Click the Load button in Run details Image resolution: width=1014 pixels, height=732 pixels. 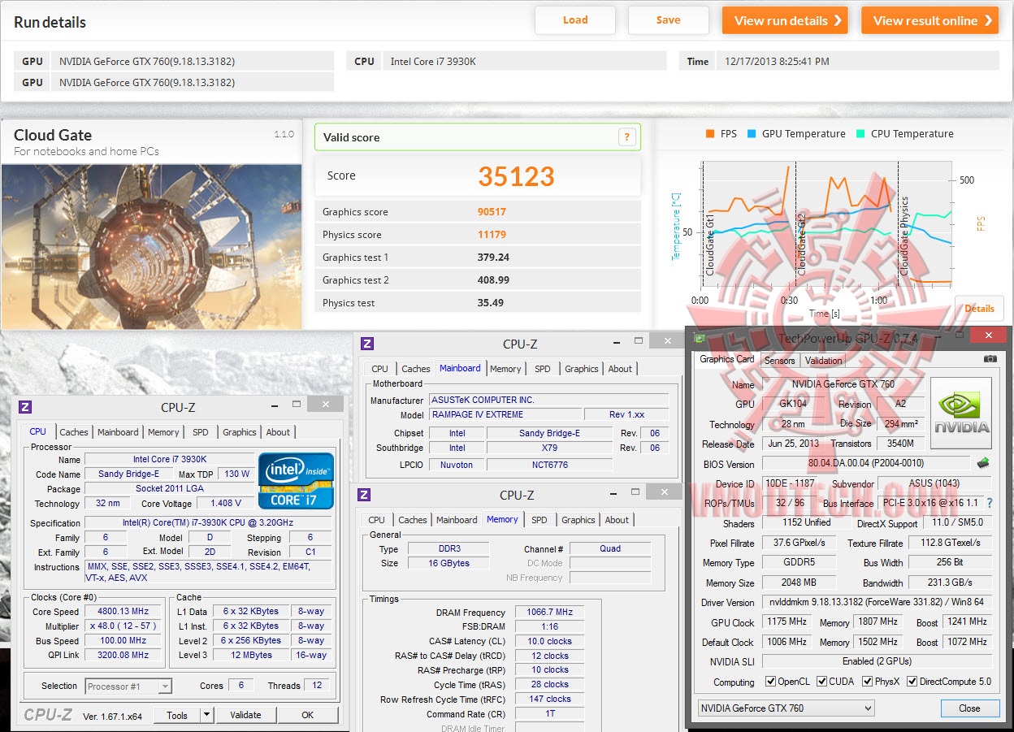(575, 20)
